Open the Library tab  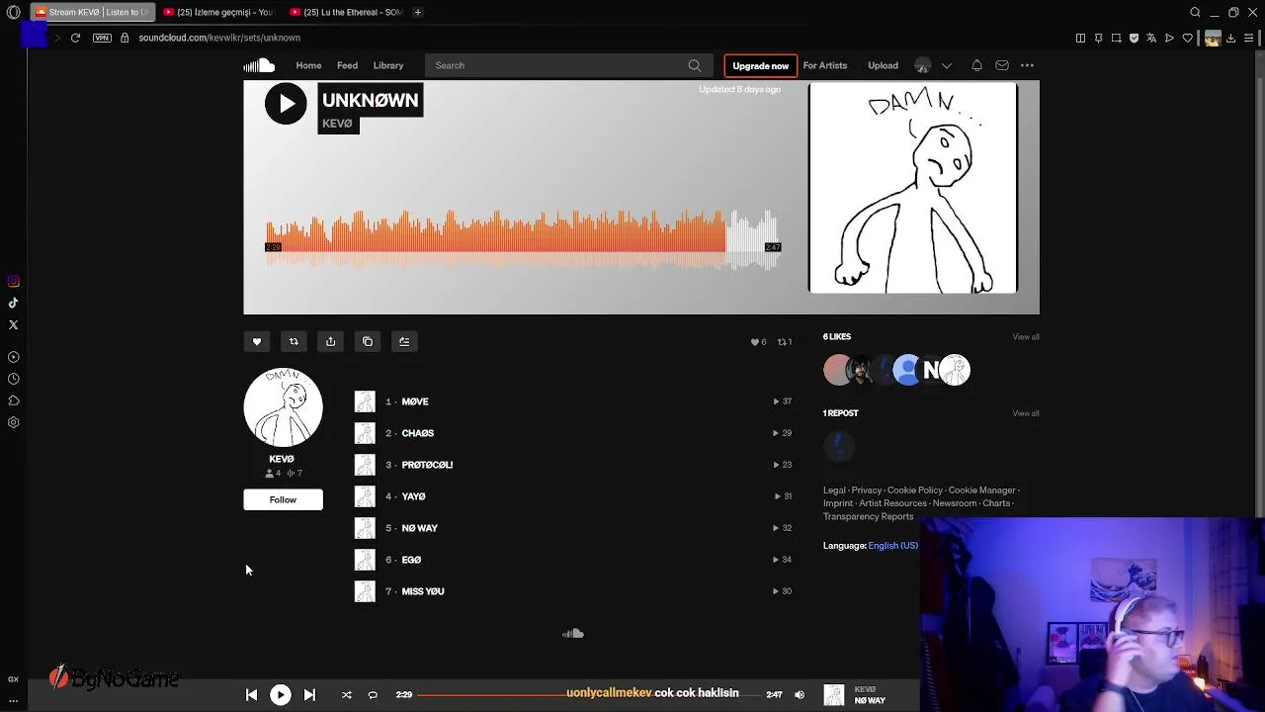[388, 65]
